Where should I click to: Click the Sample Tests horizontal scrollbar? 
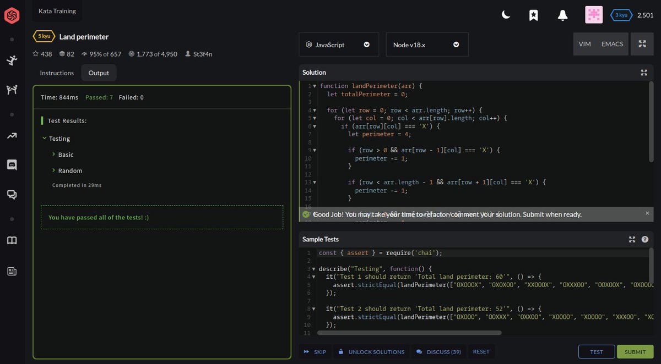tap(409, 333)
